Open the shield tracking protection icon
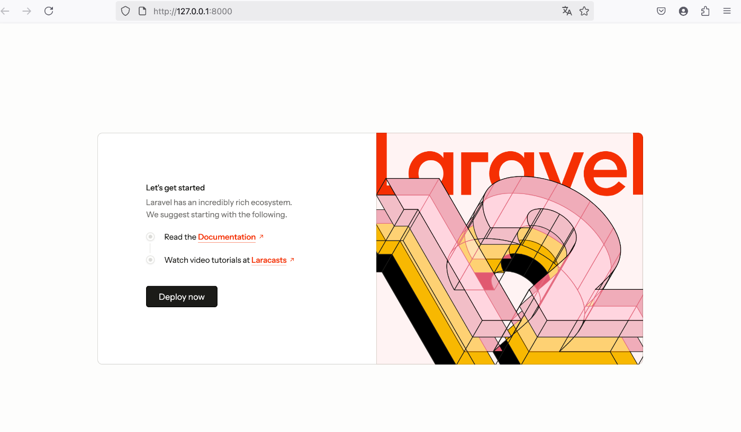 pyautogui.click(x=125, y=11)
